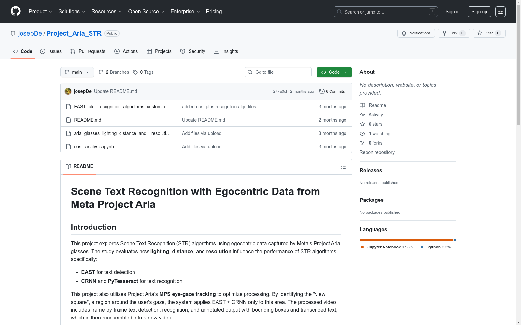Open the Jupyter Notebook 97.8% language link
The image size is (521, 325).
(387, 247)
